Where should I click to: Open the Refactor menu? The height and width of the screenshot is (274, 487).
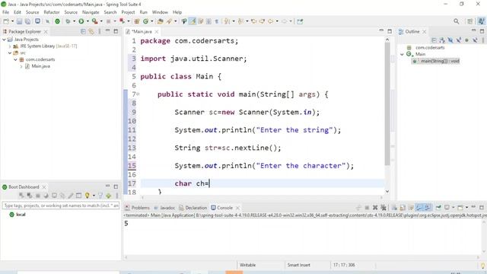point(52,12)
